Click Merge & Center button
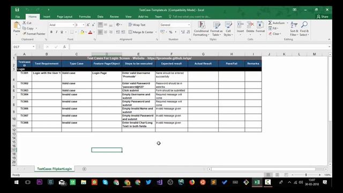Image resolution: width=343 pixels, height=193 pixels. [x=141, y=32]
